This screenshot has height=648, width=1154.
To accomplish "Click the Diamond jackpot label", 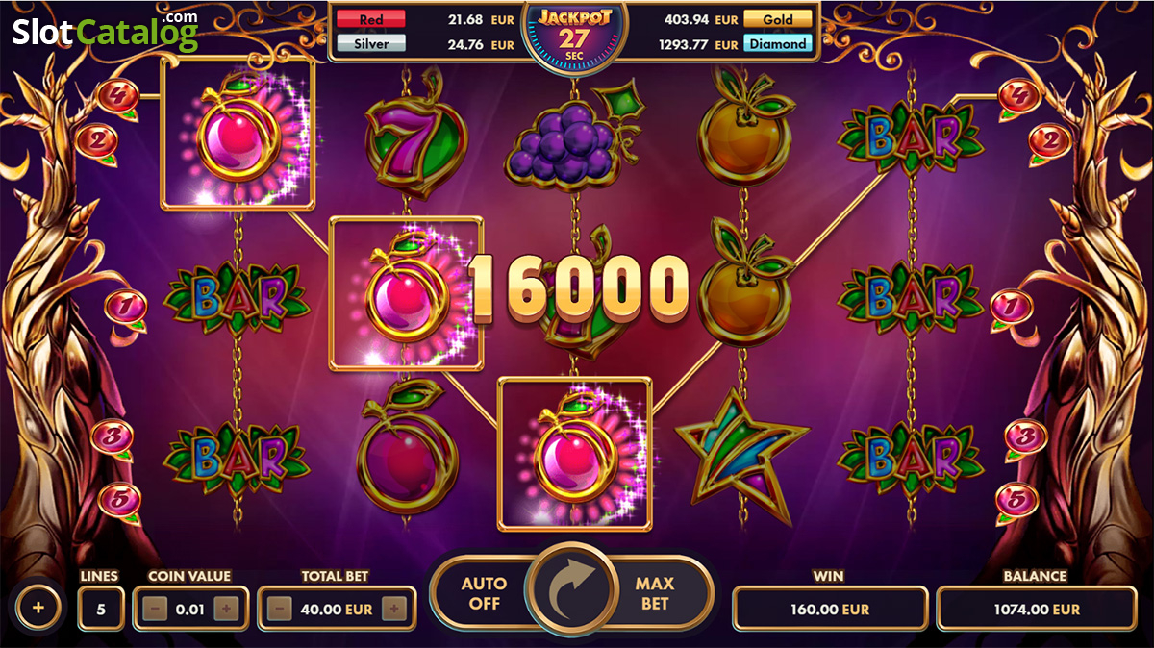I will 778,43.
